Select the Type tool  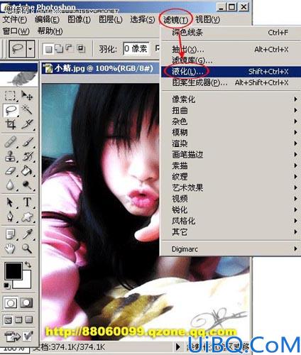pyautogui.click(x=27, y=202)
